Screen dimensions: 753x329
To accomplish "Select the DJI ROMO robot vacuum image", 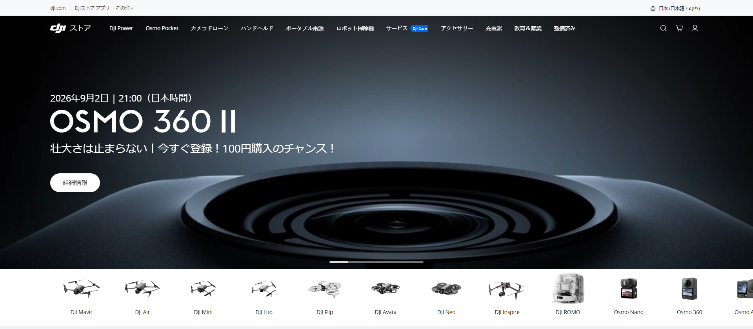I will coord(568,289).
